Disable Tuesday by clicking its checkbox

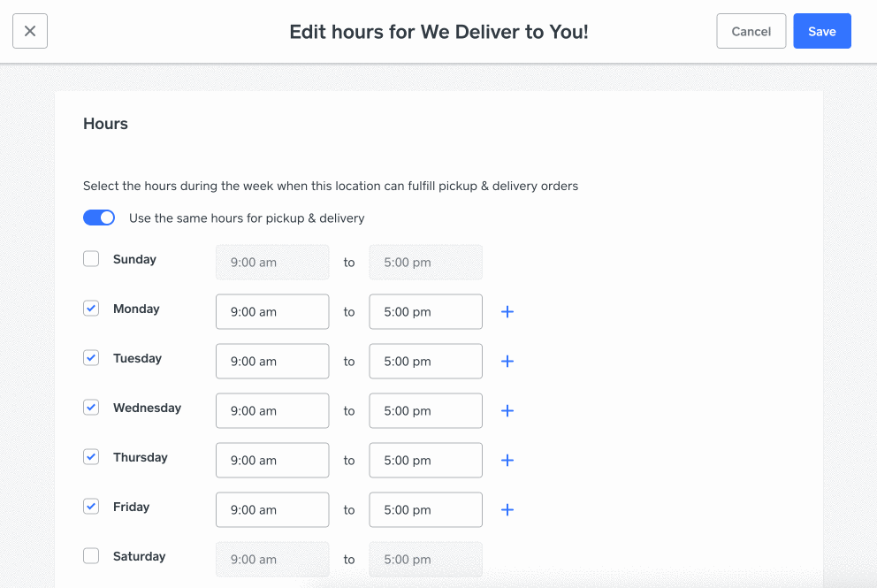point(91,358)
